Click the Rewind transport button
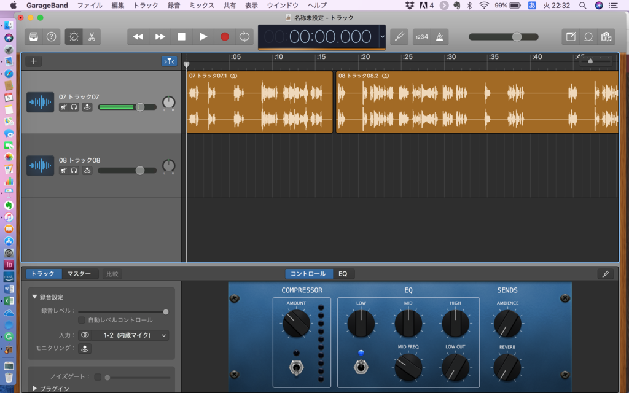This screenshot has width=629, height=393. coord(138,37)
